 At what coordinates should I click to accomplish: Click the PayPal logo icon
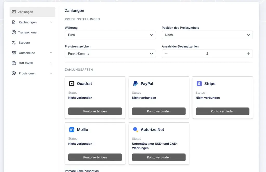(x=135, y=84)
